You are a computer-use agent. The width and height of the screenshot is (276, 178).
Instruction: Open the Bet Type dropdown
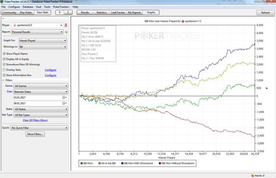click(41, 115)
